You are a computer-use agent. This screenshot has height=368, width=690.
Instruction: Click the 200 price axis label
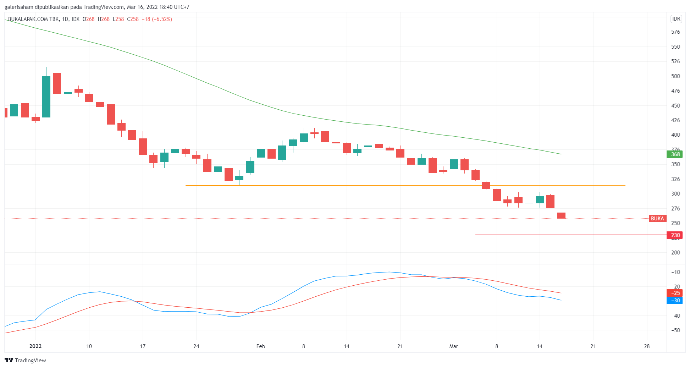675,253
